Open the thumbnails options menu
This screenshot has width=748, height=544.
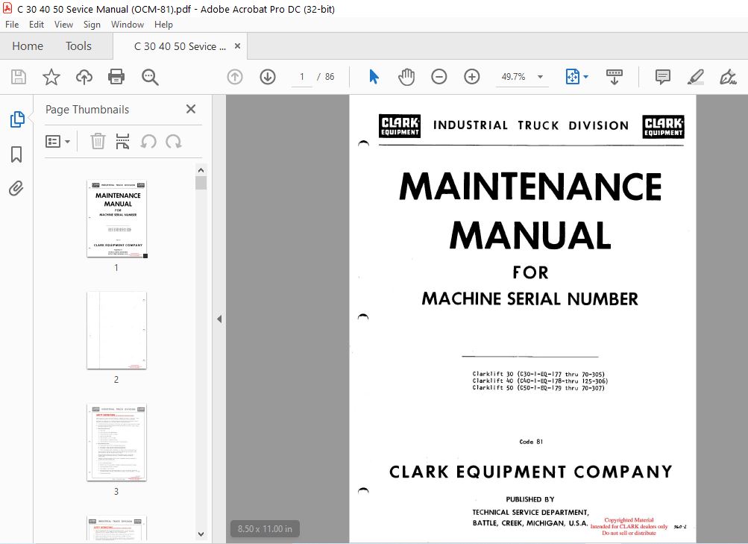tap(57, 142)
